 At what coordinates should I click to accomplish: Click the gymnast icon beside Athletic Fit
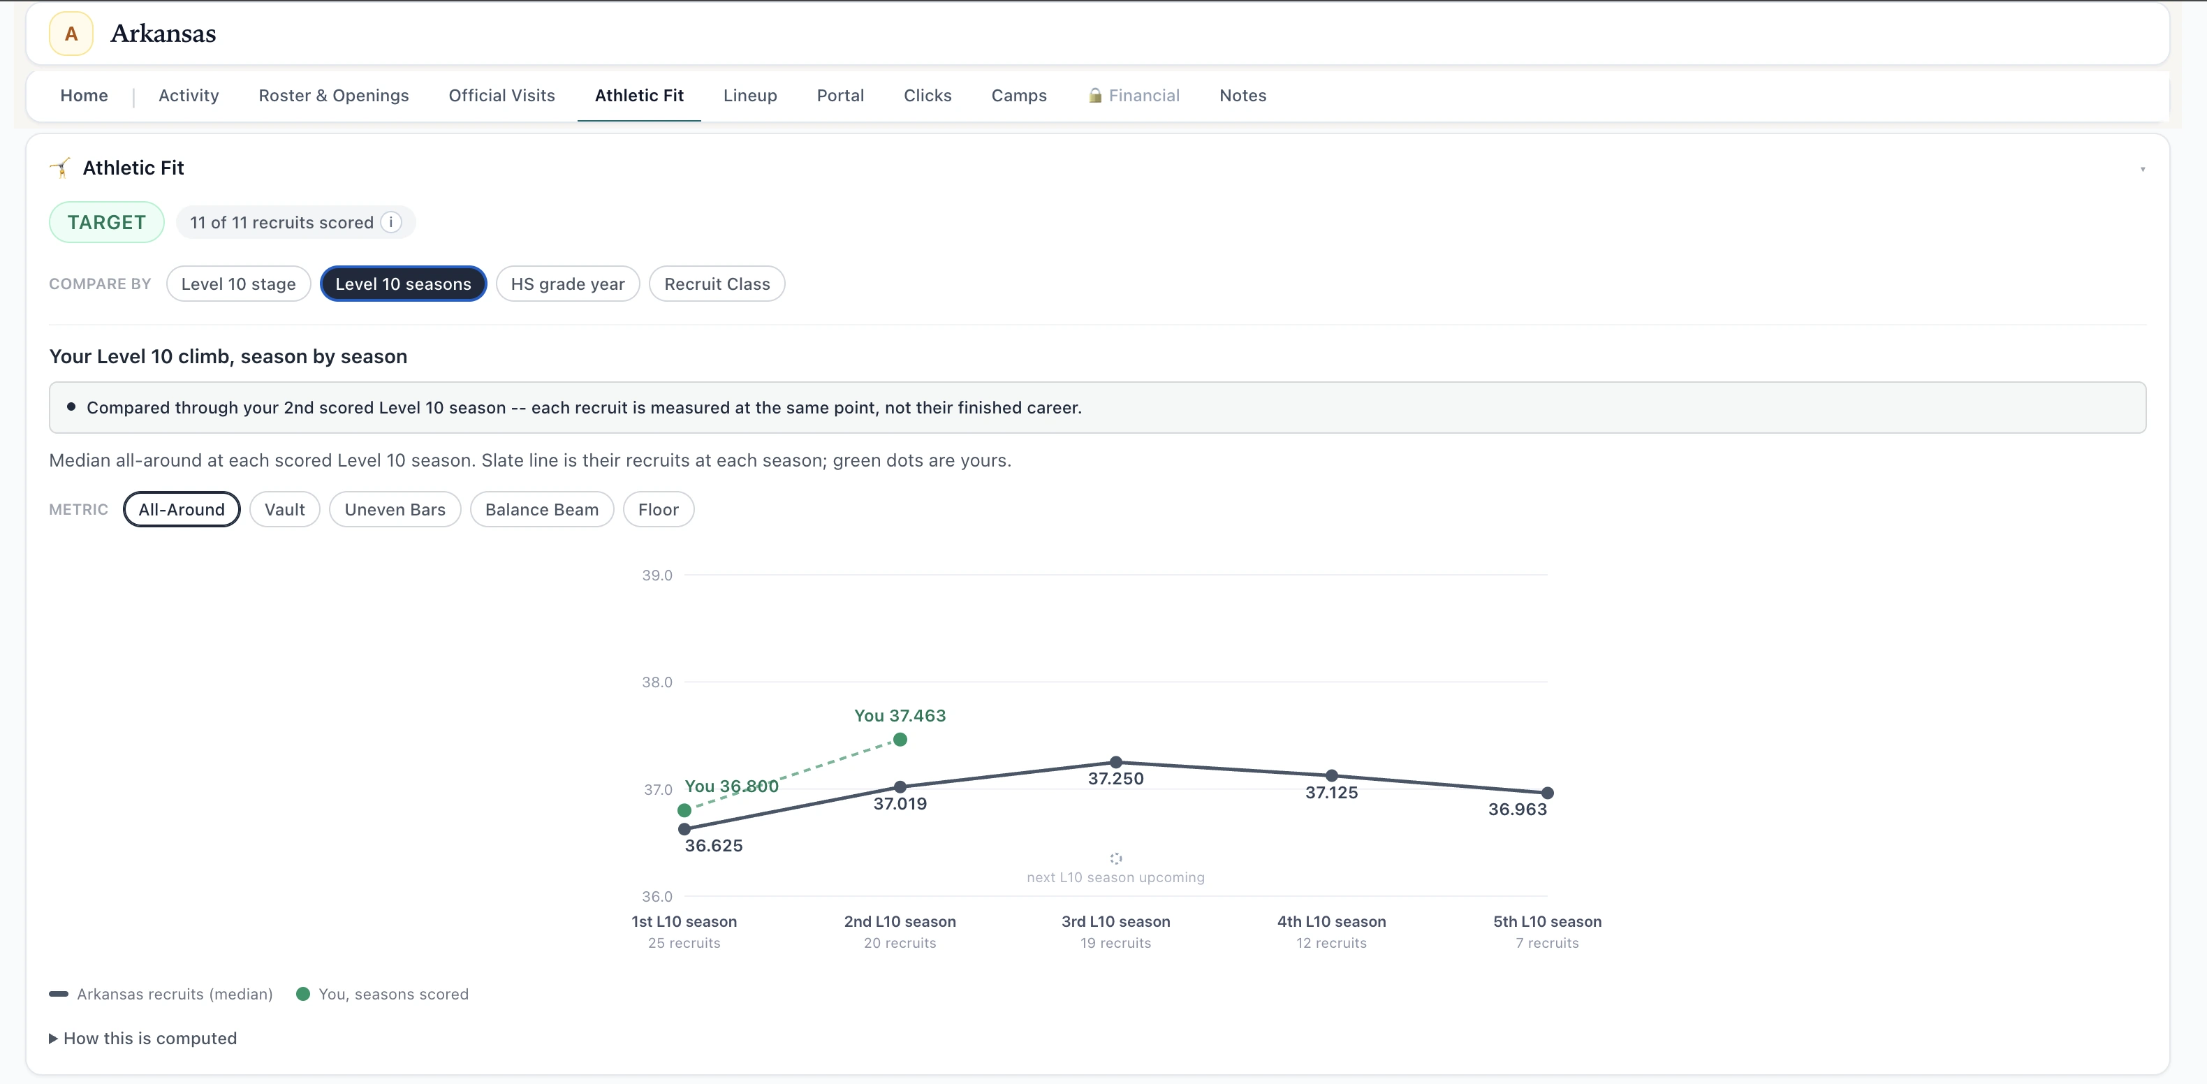[60, 168]
